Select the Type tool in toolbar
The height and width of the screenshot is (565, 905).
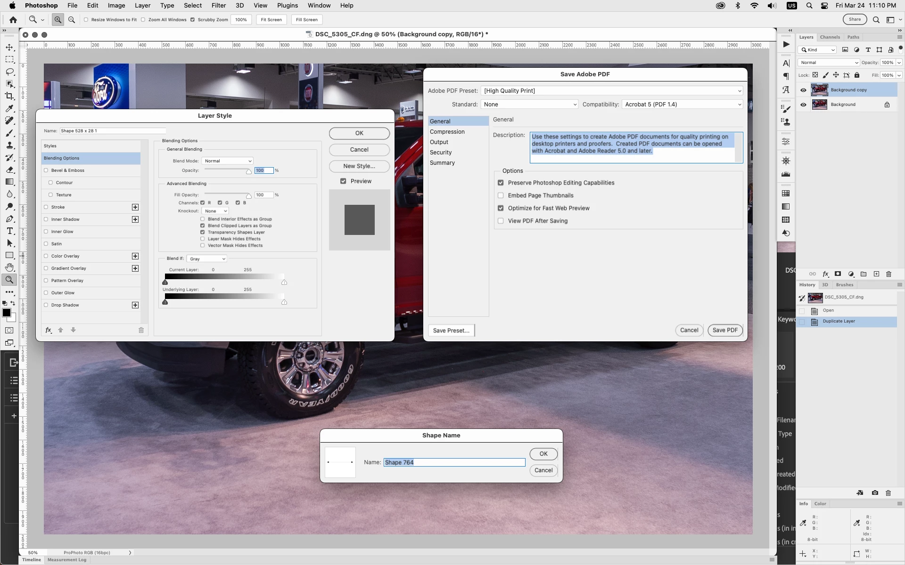tap(9, 231)
